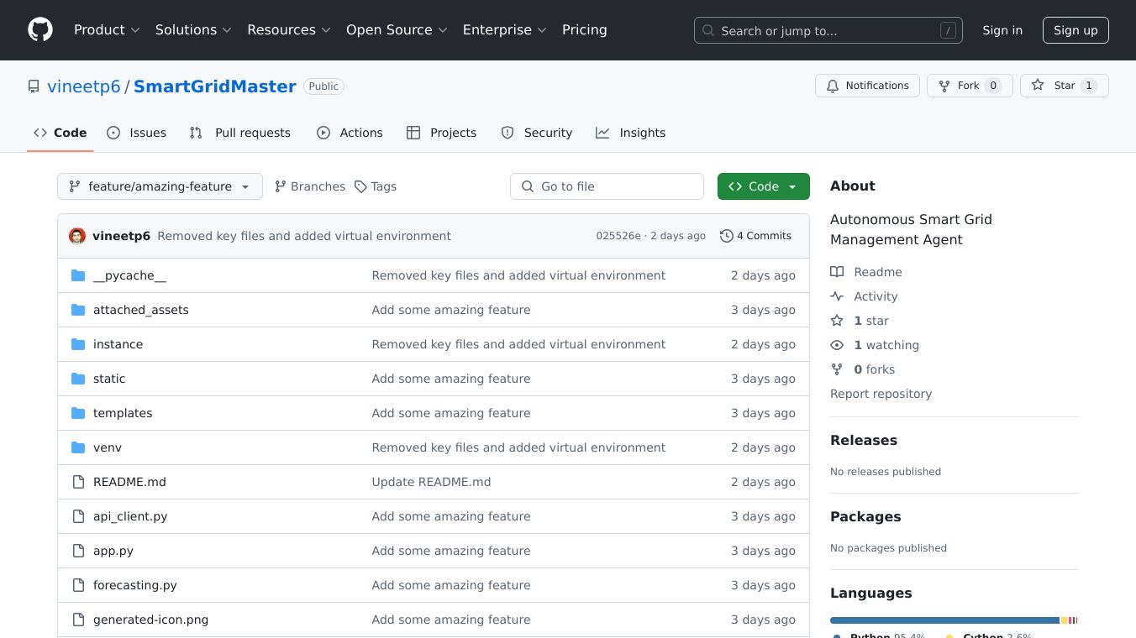The width and height of the screenshot is (1136, 638).
Task: Click the Go to file input
Action: click(607, 186)
